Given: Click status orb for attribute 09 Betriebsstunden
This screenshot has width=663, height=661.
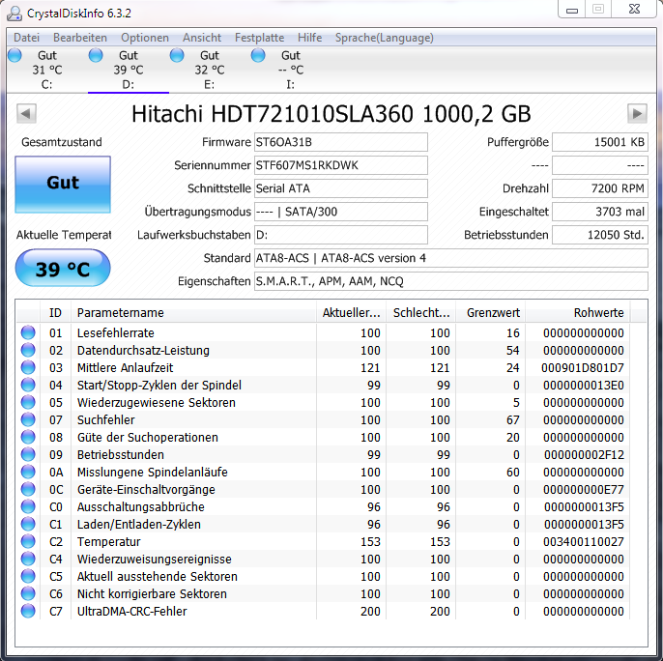Looking at the screenshot, I should click(28, 454).
